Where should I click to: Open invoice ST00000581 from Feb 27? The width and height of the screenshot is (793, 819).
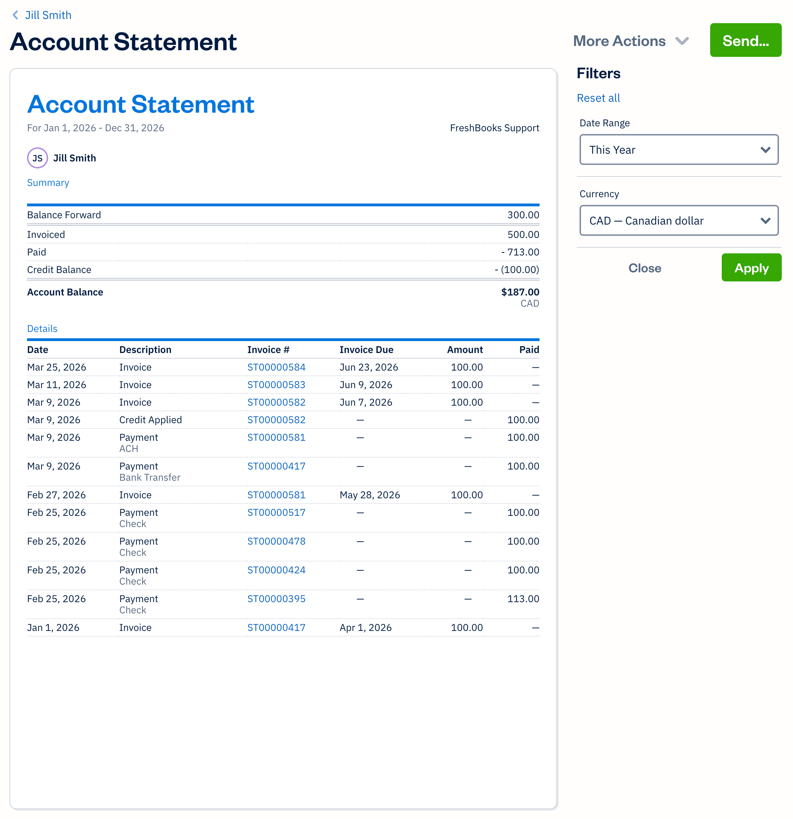276,495
